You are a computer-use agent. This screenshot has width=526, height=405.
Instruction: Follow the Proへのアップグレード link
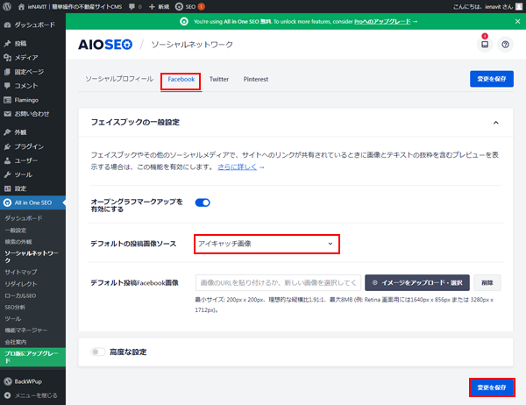click(382, 21)
